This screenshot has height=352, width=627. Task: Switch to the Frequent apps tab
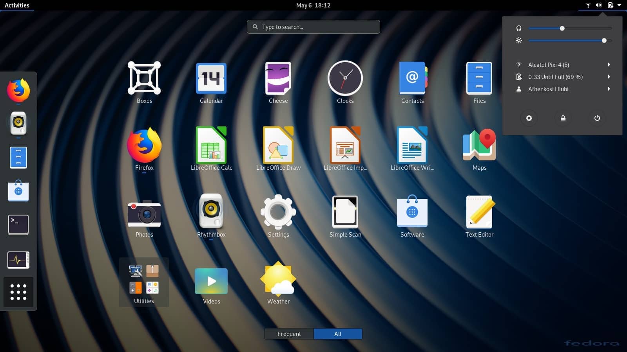(289, 334)
